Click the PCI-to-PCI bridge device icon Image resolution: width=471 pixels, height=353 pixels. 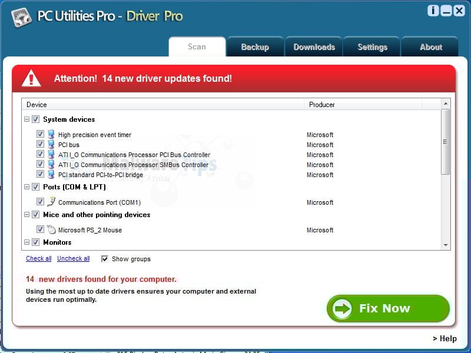coord(51,174)
